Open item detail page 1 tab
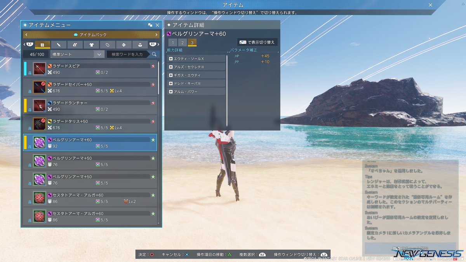This screenshot has width=466, height=262. pos(172,42)
